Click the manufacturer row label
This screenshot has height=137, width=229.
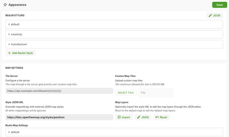click(19, 44)
